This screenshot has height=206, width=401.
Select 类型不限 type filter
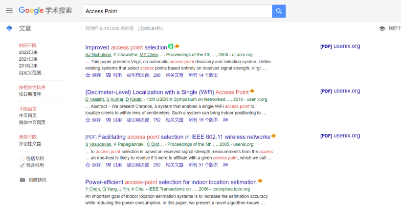[27, 137]
